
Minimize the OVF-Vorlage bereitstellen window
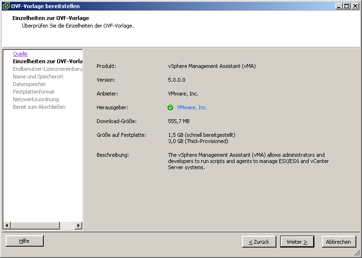[339, 6]
